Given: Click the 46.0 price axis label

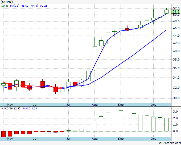Looking at the screenshot, I should 176,28.
